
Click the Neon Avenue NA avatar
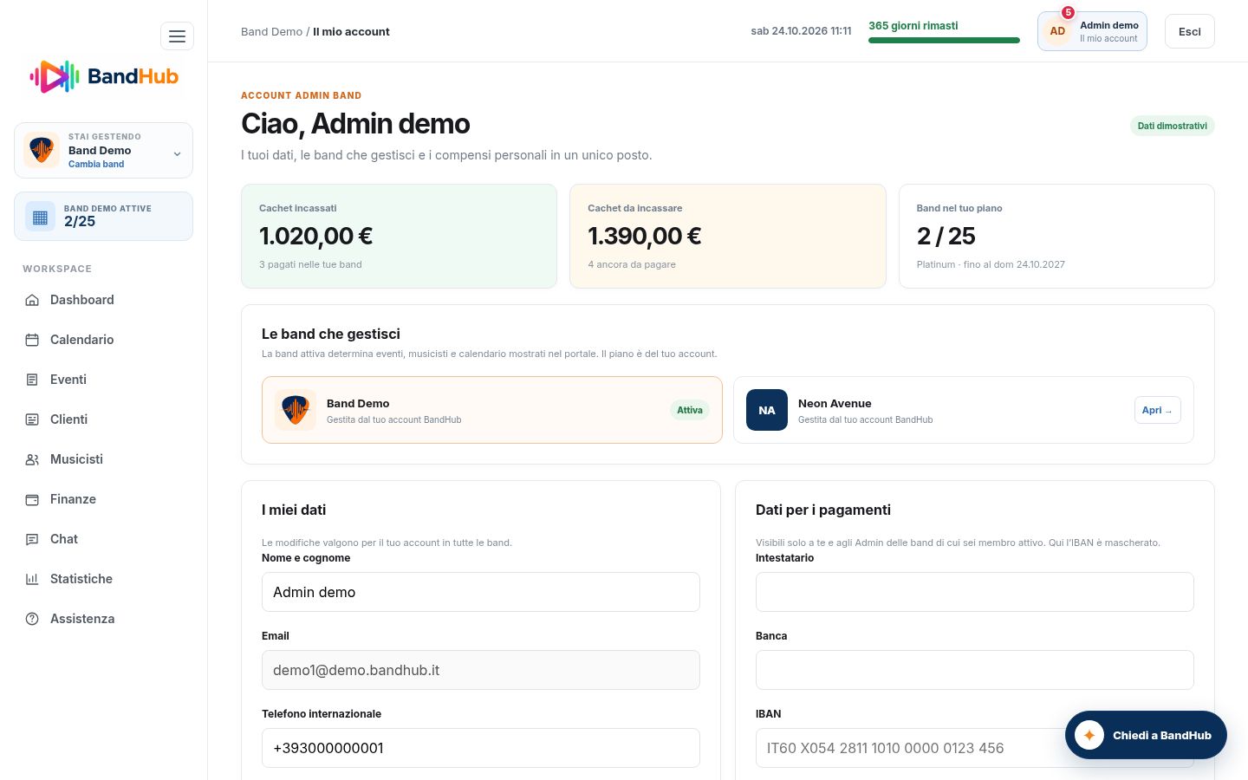click(767, 410)
